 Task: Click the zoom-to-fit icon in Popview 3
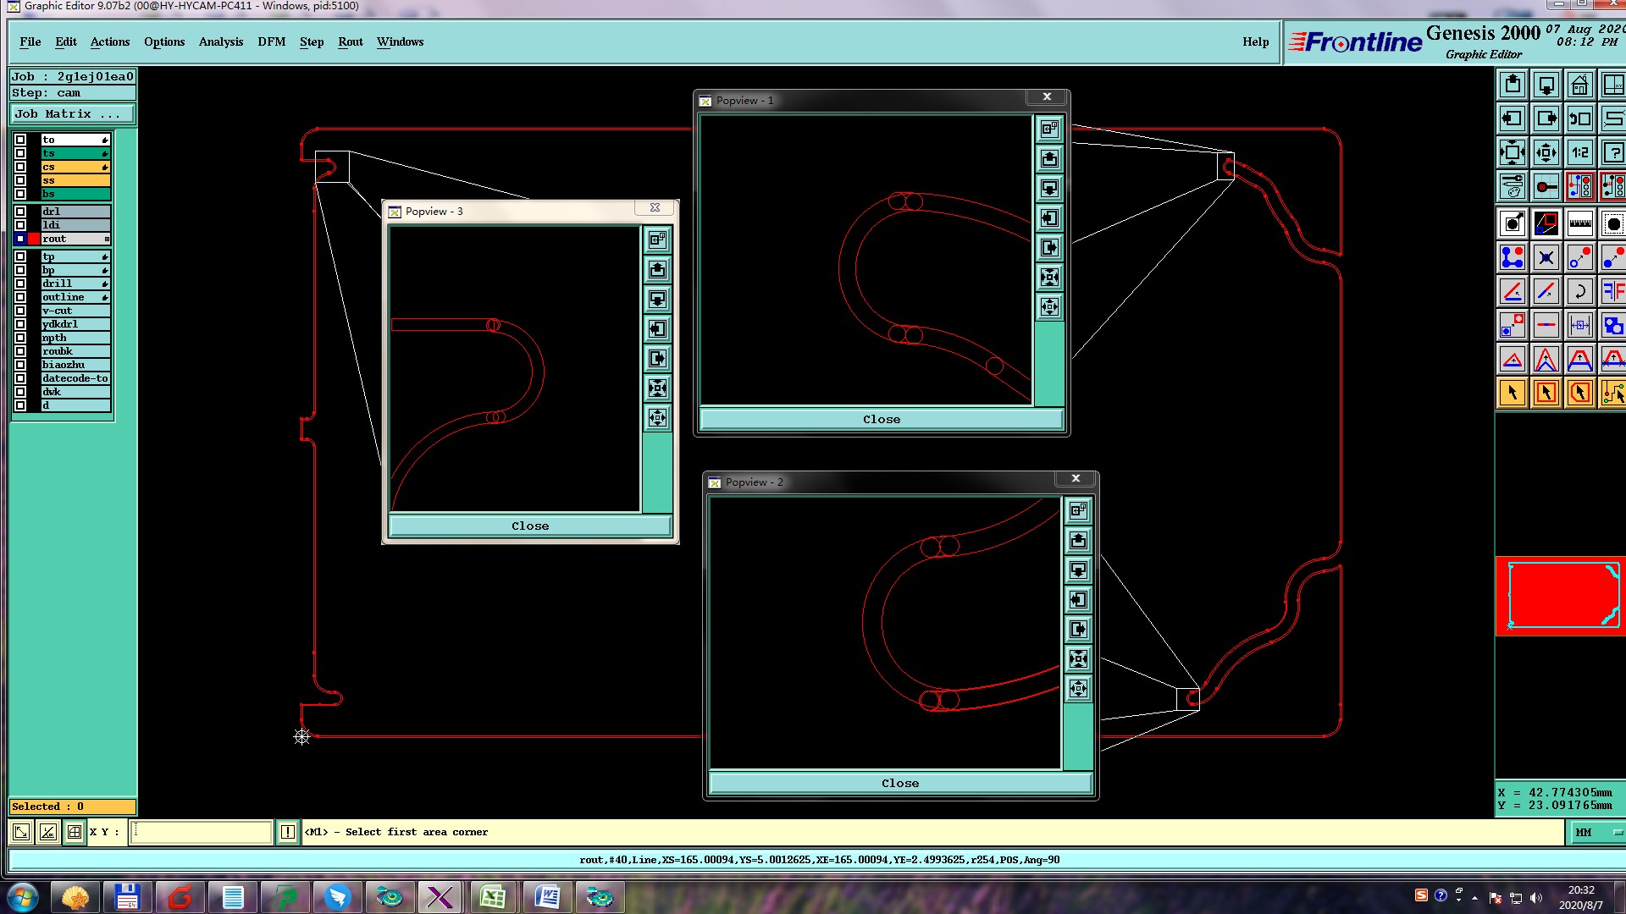[x=657, y=388]
